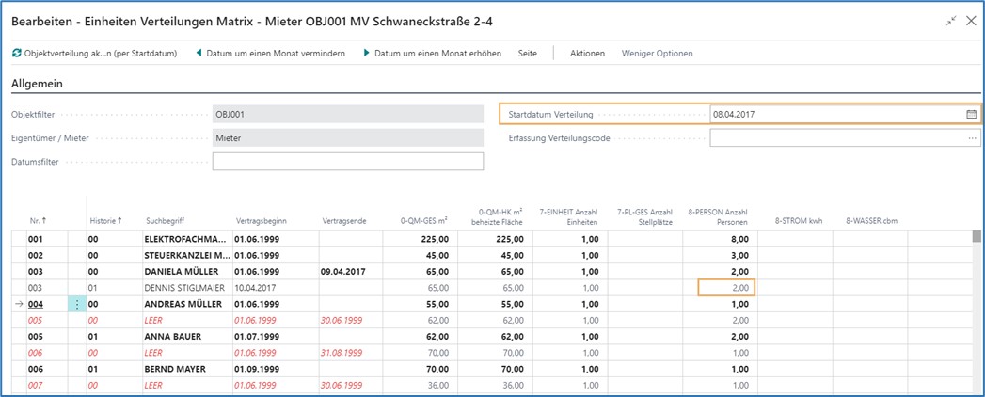Click the BERND MAYER cell
This screenshot has height=397, width=985.
pos(186,369)
